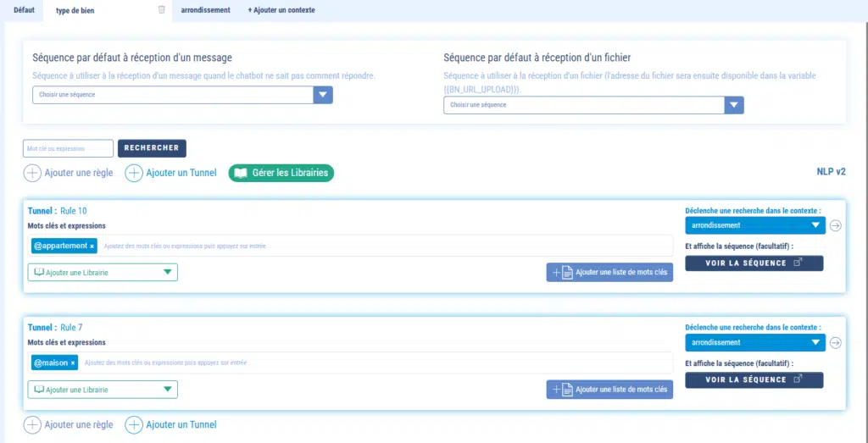Focus the 'Mot clé ou expression' search field

(68, 148)
